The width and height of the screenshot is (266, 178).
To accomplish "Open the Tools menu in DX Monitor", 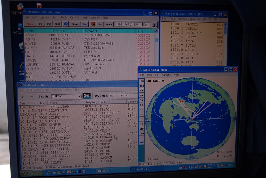I will tap(64, 18).
